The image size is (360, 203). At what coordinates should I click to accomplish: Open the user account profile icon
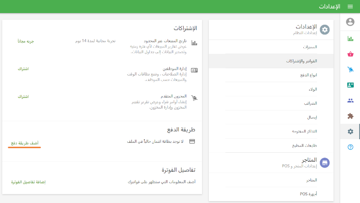click(x=350, y=22)
